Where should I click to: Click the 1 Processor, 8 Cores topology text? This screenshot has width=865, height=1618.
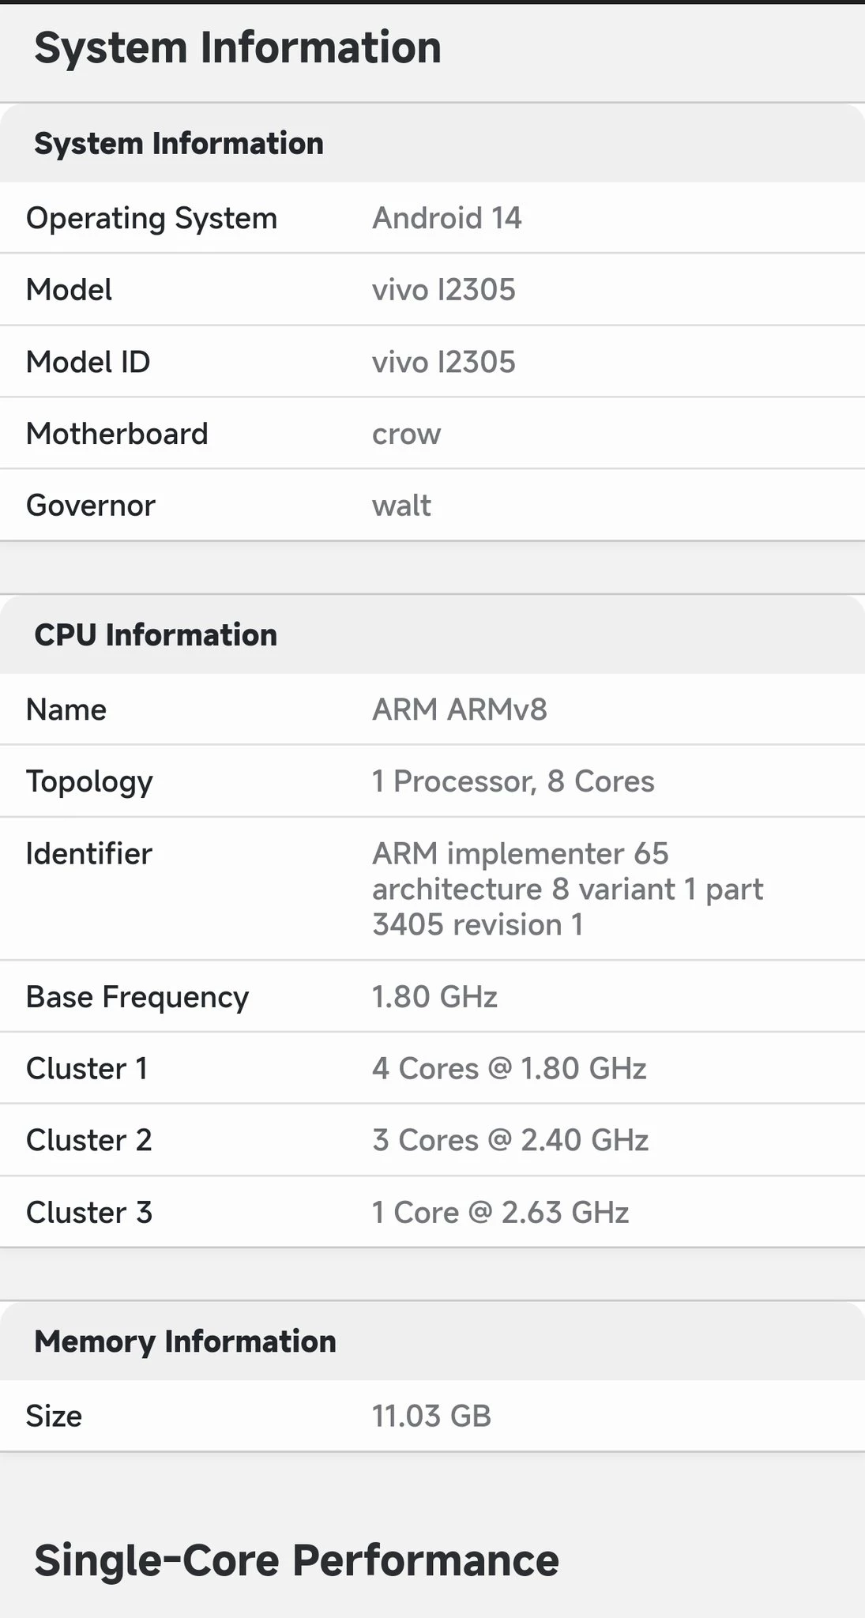pos(513,781)
